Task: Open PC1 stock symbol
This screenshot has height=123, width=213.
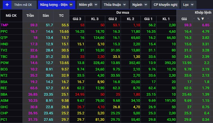Action: click(x=4, y=120)
